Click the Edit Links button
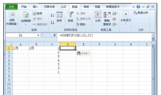This screenshot has width=161, height=95. (40, 24)
